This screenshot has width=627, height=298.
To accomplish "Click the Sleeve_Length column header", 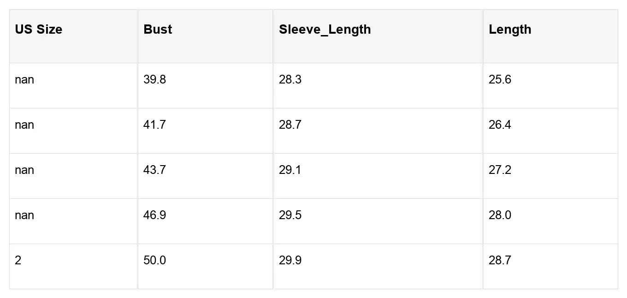I will click(325, 30).
